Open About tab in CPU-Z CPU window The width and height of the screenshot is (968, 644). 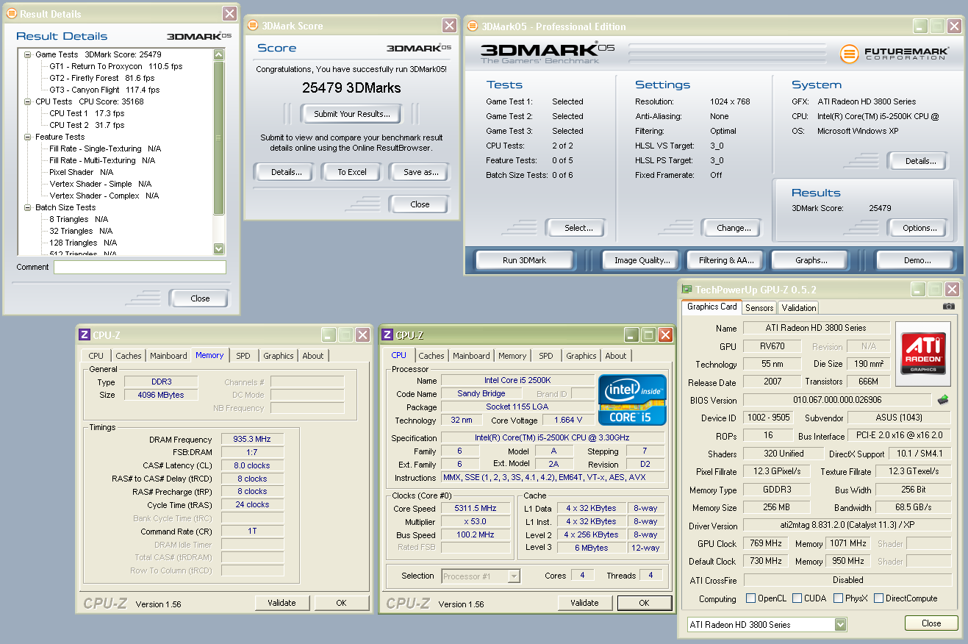(x=616, y=356)
